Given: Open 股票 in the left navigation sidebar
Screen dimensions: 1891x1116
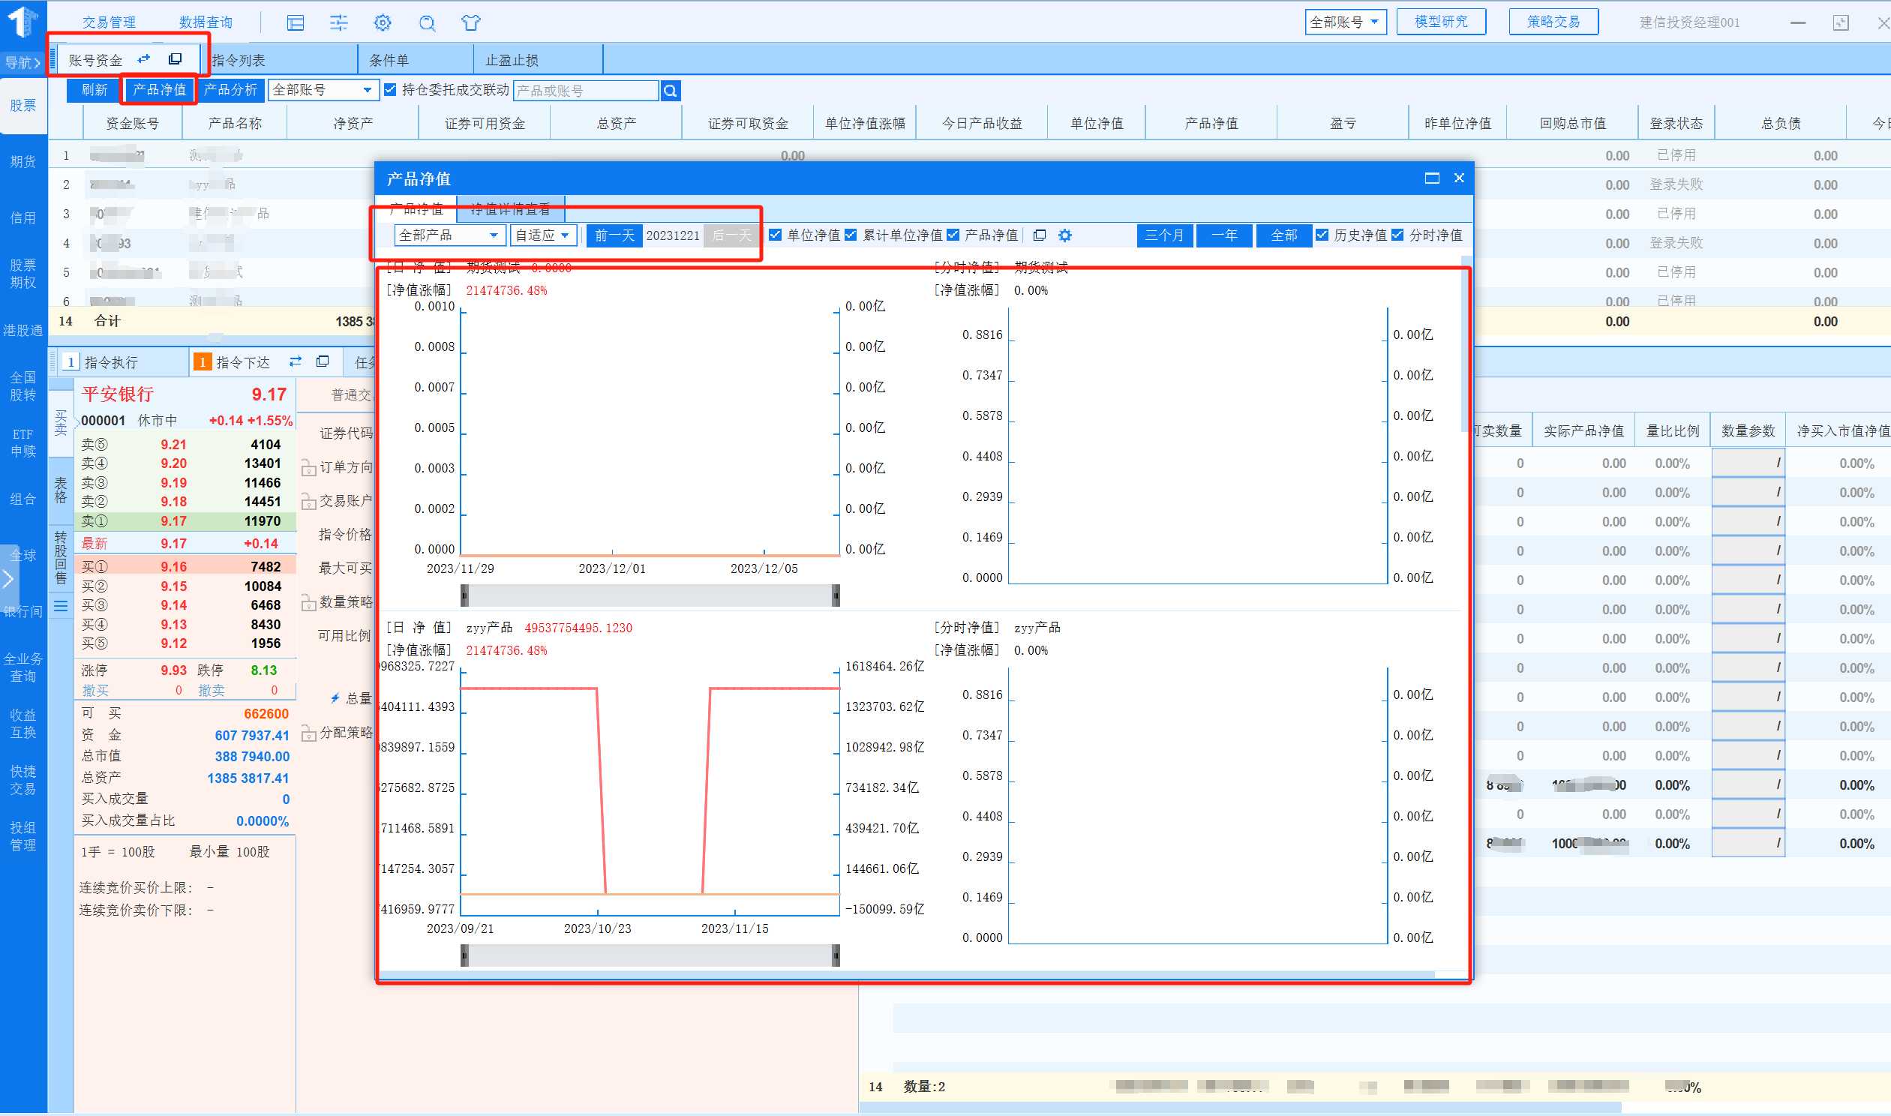Looking at the screenshot, I should point(23,105).
